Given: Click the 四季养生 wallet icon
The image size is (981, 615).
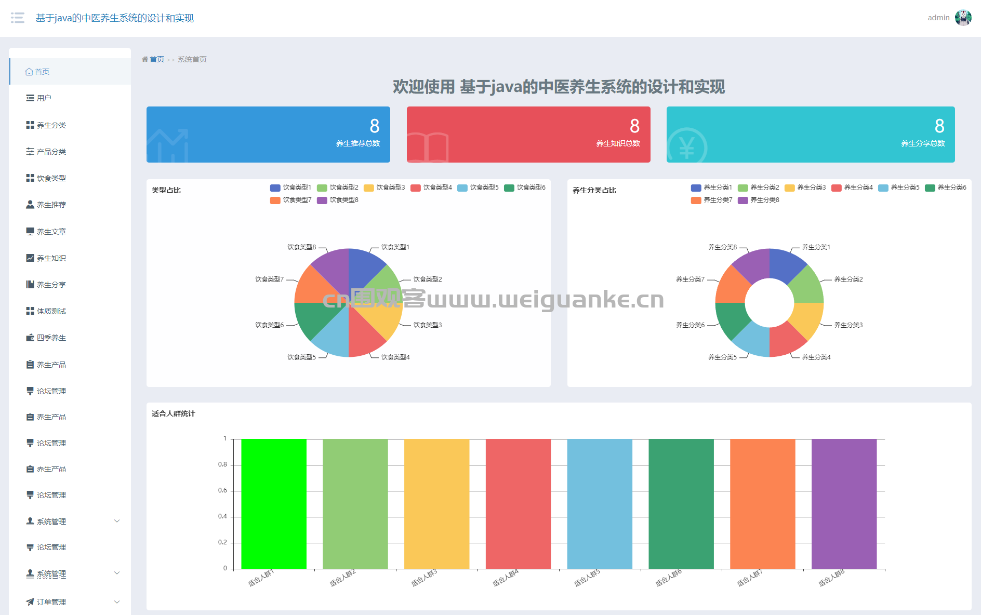Looking at the screenshot, I should coord(30,338).
